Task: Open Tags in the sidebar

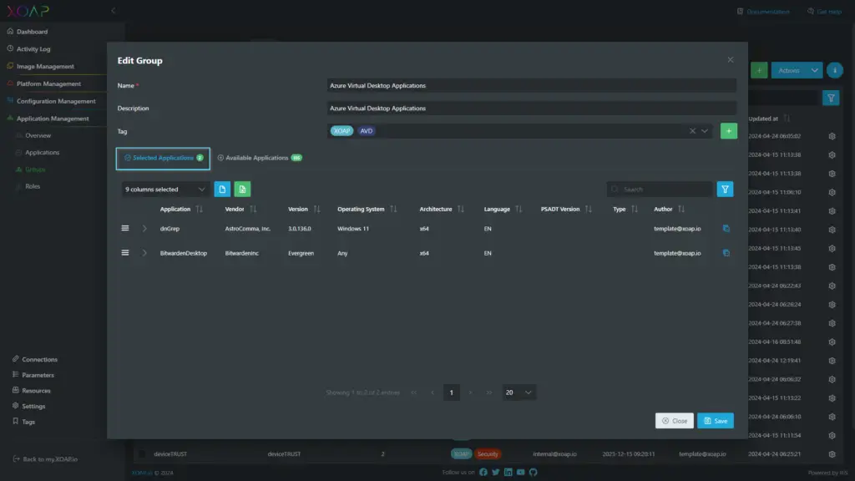Action: 23,422
